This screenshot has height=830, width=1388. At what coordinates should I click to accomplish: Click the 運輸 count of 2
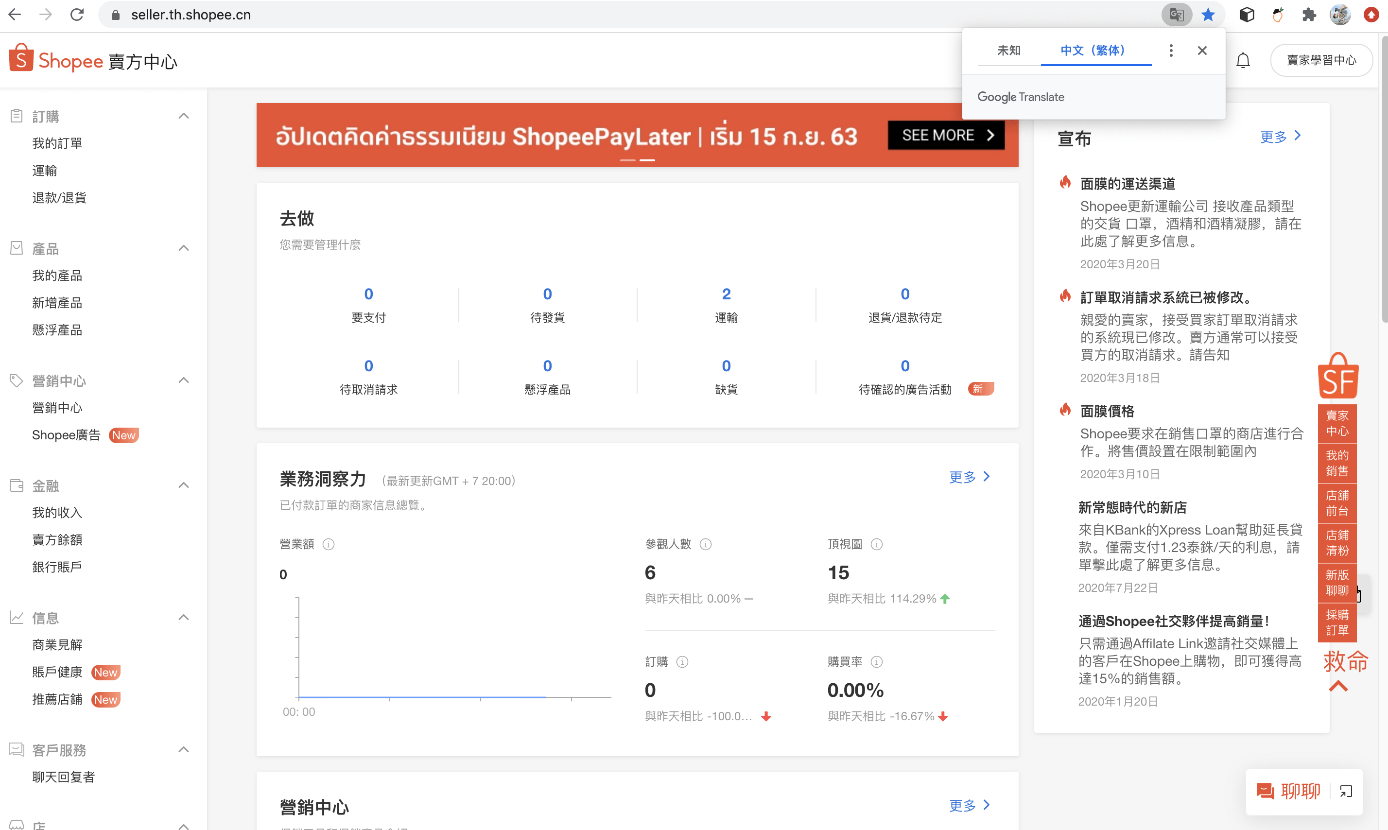coord(726,294)
